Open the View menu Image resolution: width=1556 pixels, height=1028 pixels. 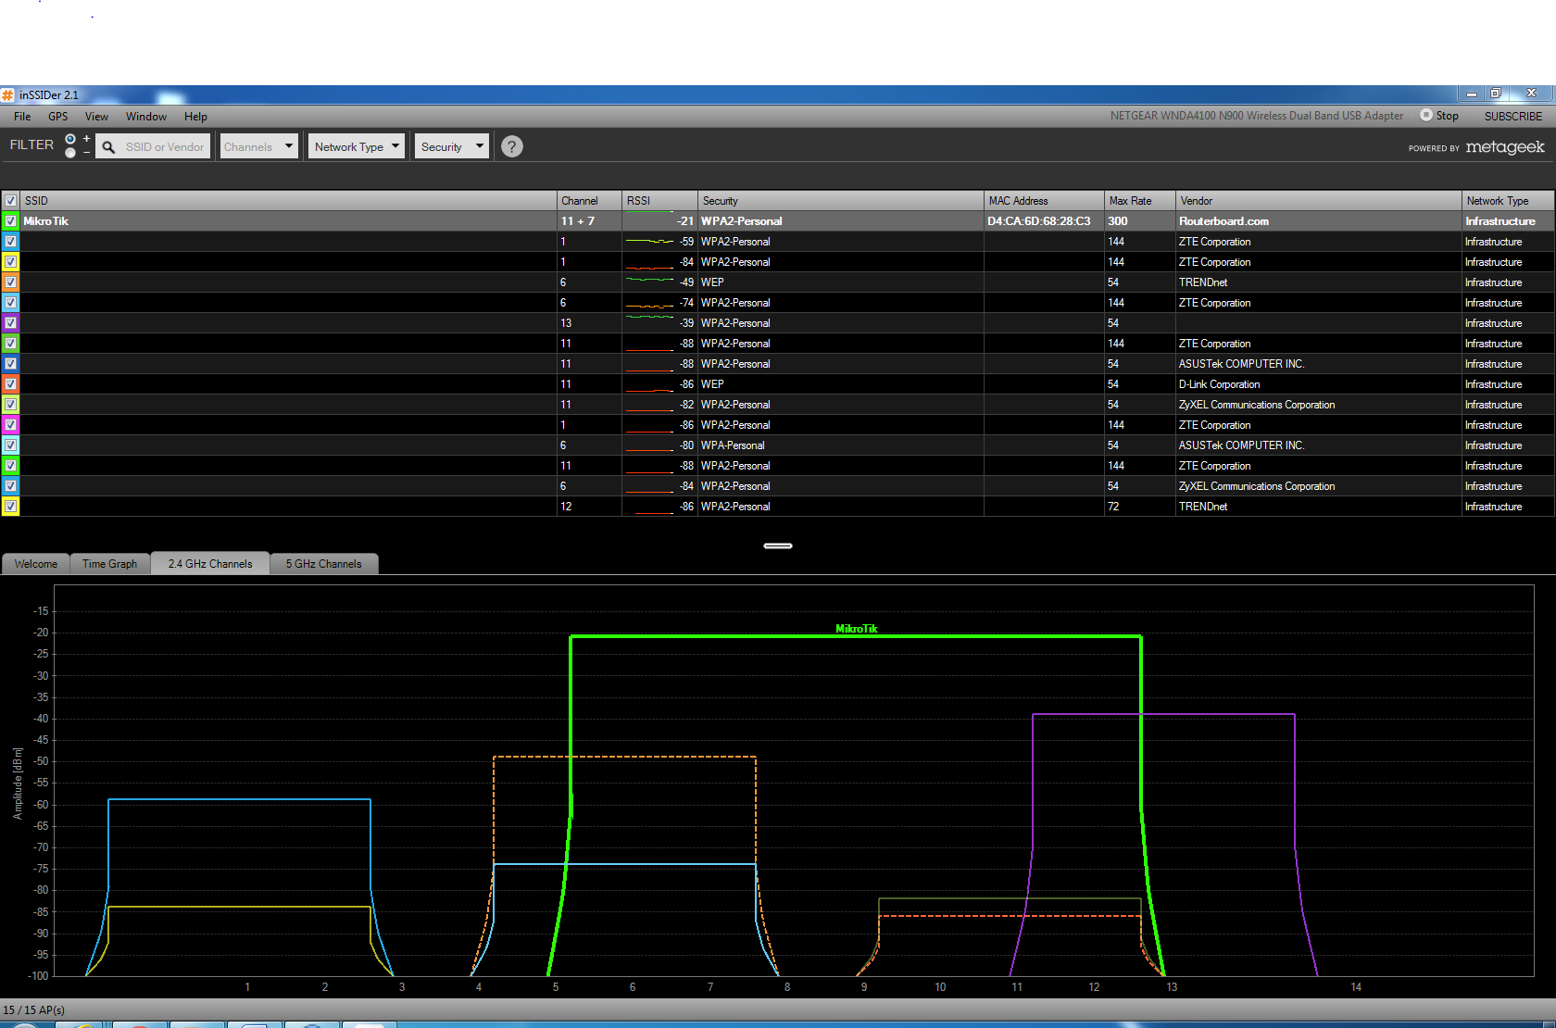[x=96, y=116]
